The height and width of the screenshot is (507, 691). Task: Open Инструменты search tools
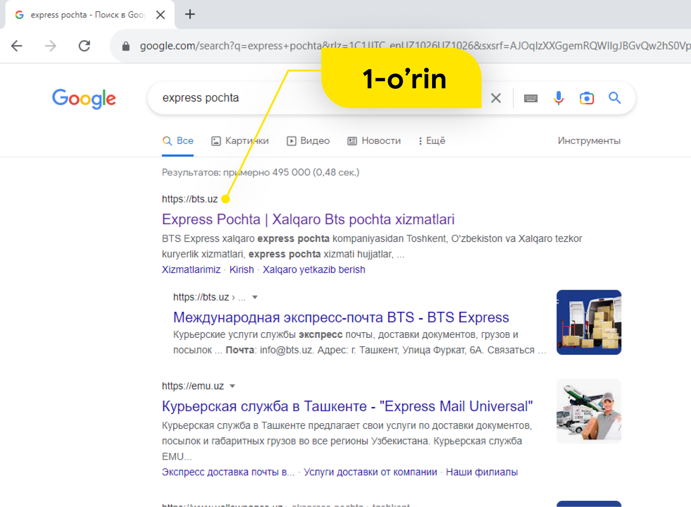pos(589,141)
